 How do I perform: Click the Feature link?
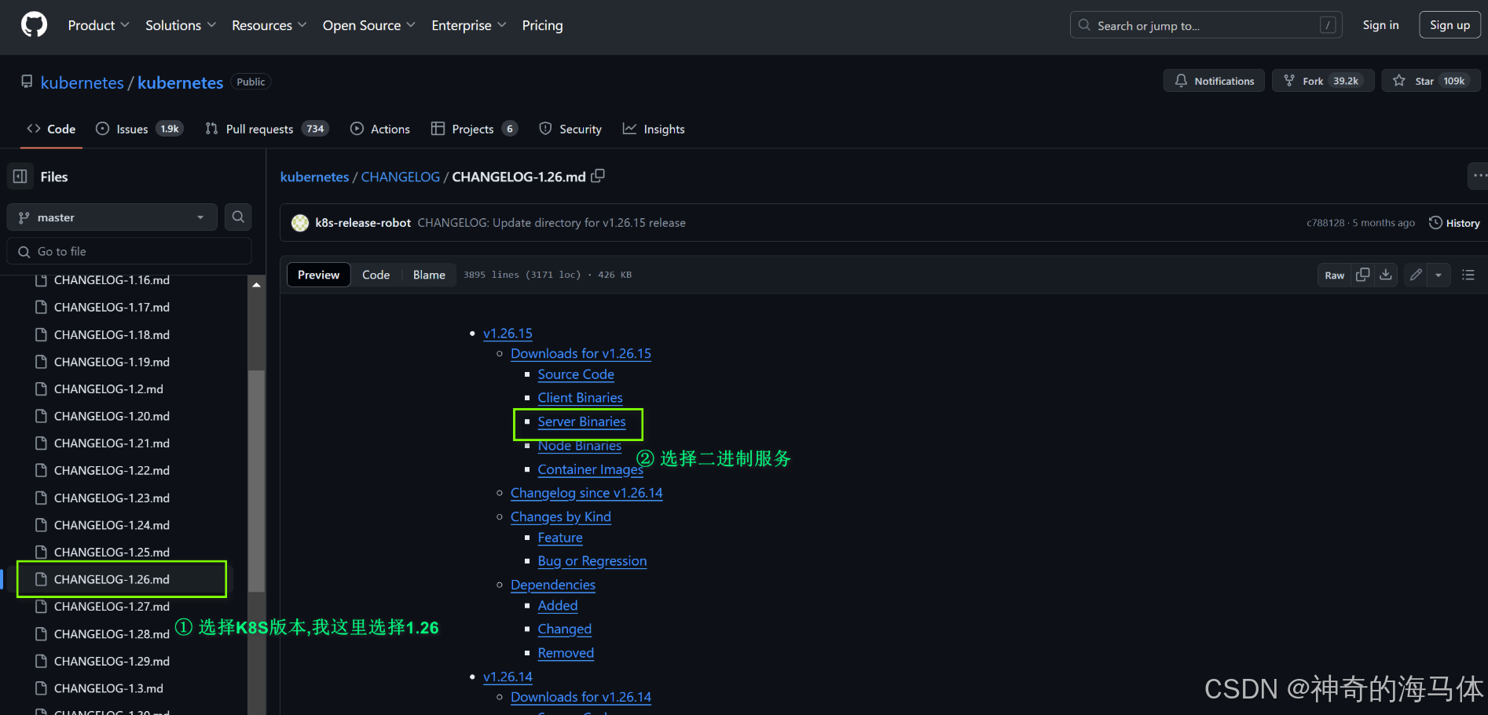click(559, 538)
